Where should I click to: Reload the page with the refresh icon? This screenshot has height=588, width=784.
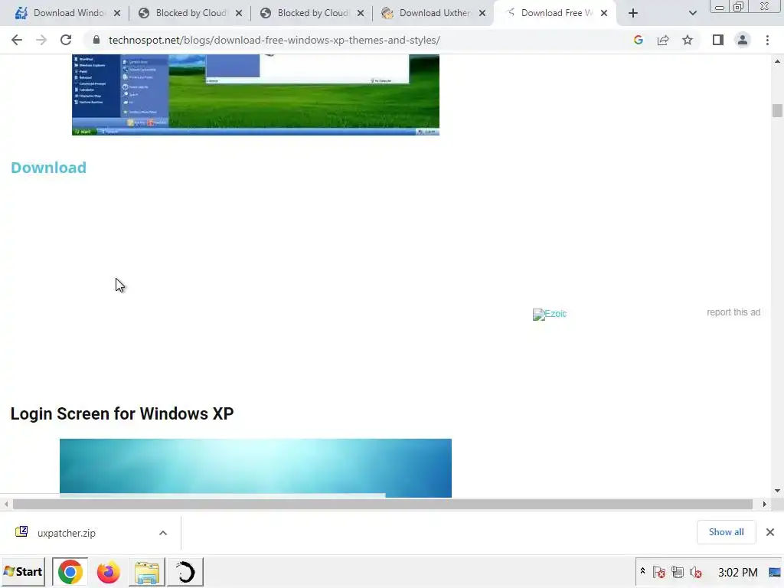[x=66, y=40]
